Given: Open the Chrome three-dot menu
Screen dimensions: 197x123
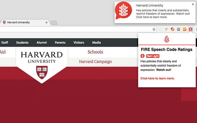Looking at the screenshot, I should [x=196, y=30].
